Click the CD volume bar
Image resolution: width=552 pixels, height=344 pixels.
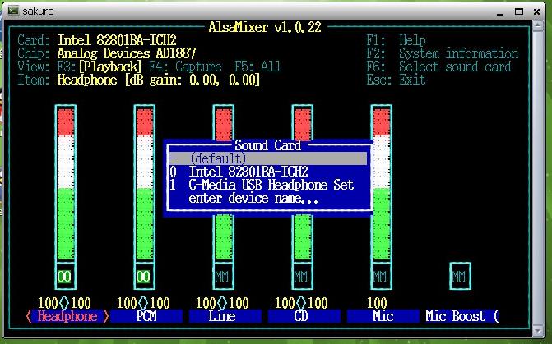pyautogui.click(x=303, y=239)
